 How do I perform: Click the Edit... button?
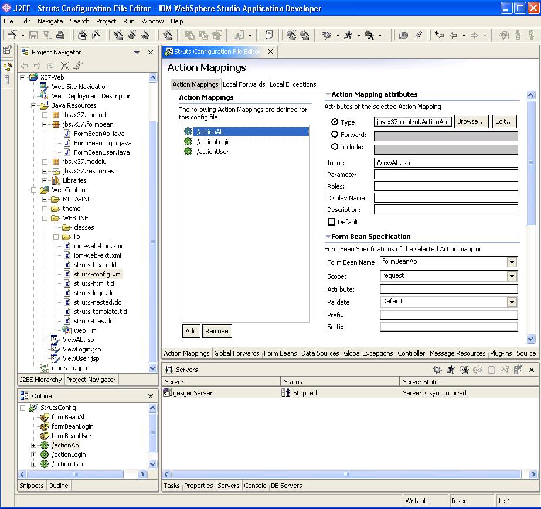coord(504,121)
